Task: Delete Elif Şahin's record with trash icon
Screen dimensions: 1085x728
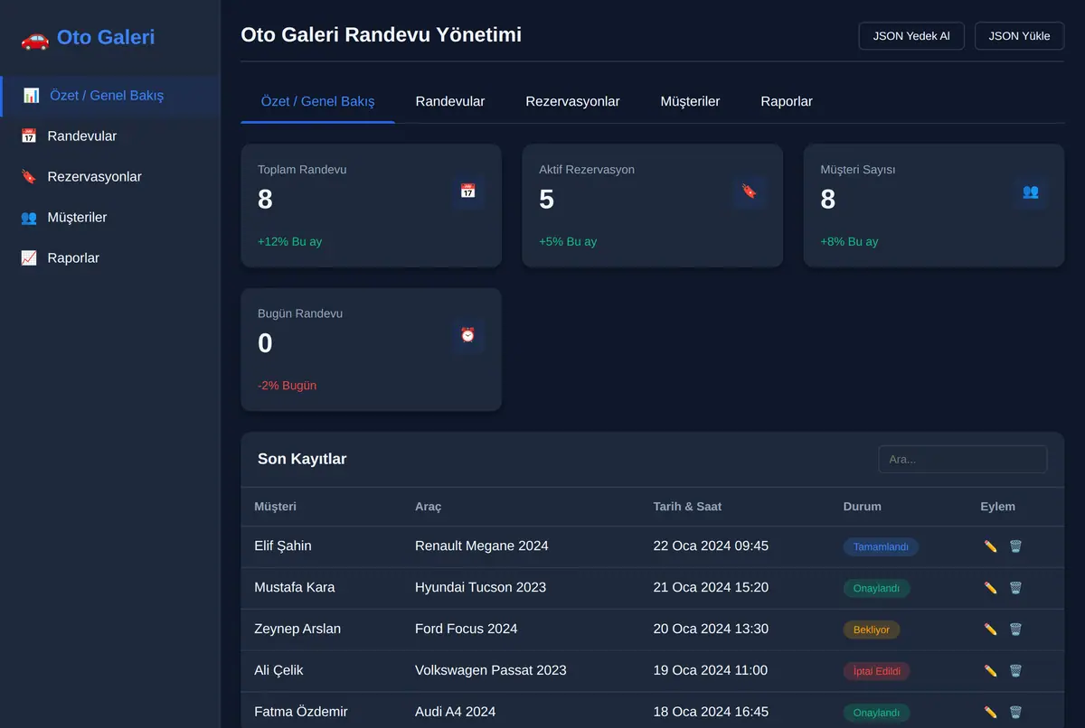Action: click(x=1015, y=546)
